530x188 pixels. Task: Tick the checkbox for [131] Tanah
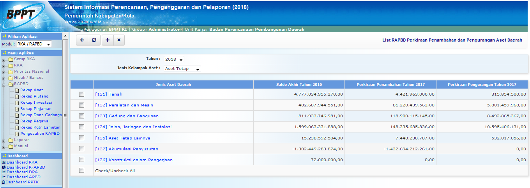click(x=81, y=94)
